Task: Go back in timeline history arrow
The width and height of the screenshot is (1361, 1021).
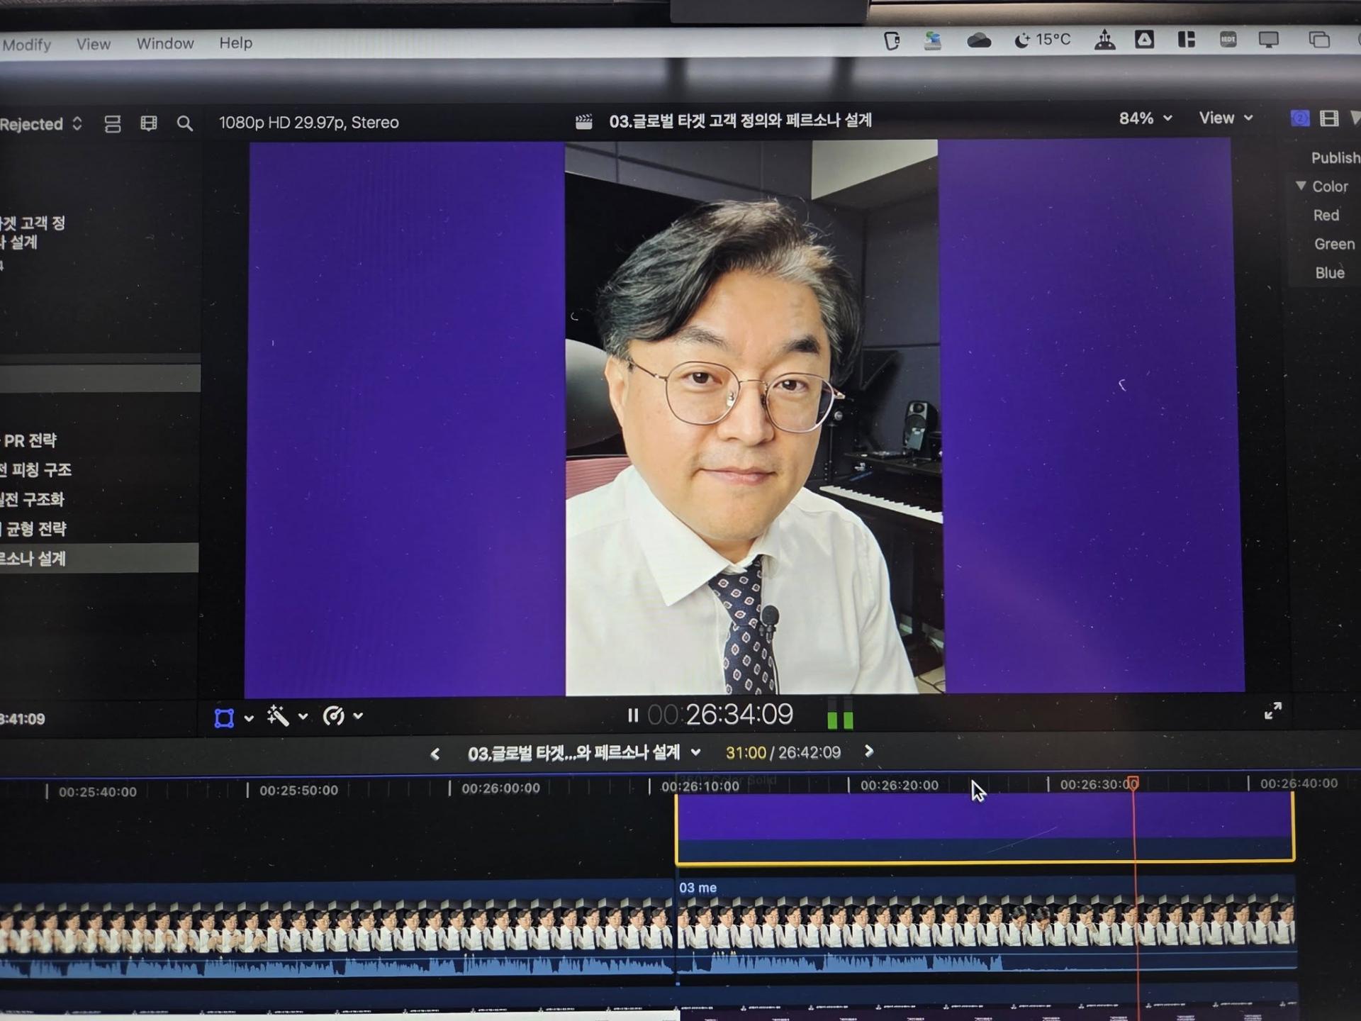Action: click(x=435, y=754)
